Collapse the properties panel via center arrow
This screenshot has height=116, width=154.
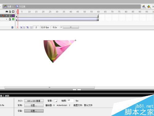click(77, 90)
